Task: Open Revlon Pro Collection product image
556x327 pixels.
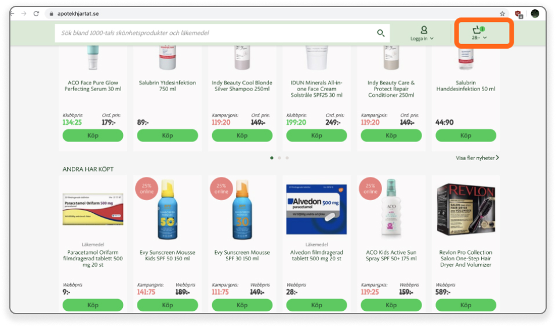Action: coord(466,209)
